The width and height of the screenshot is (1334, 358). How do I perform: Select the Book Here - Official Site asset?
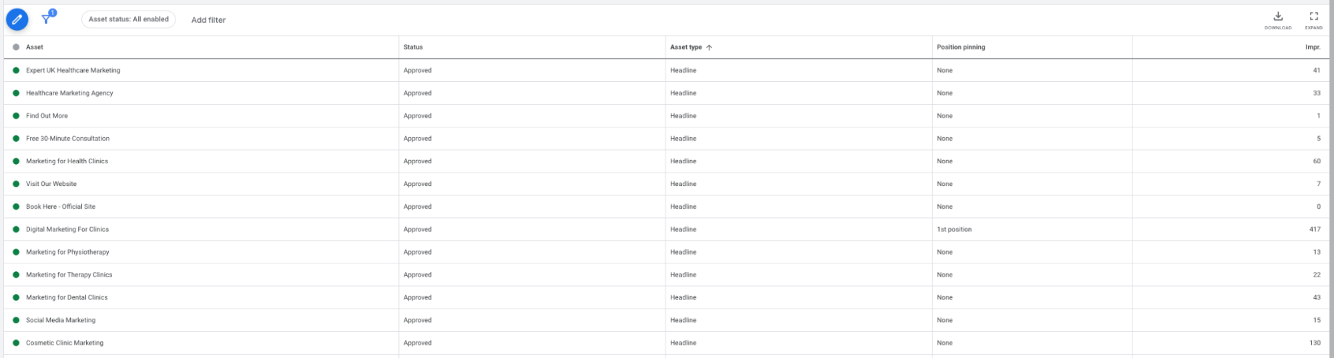click(x=61, y=206)
